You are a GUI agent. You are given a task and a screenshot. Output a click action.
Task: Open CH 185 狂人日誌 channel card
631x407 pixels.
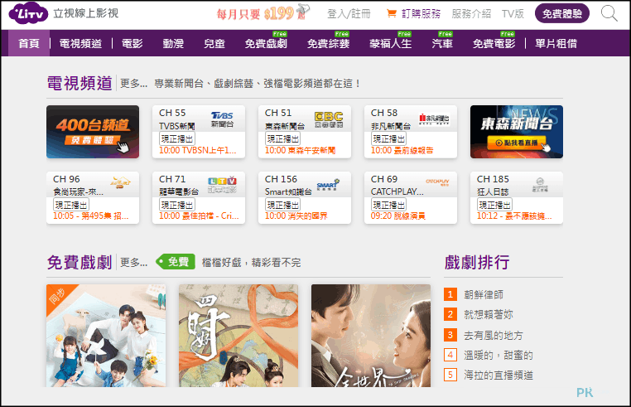click(x=516, y=197)
